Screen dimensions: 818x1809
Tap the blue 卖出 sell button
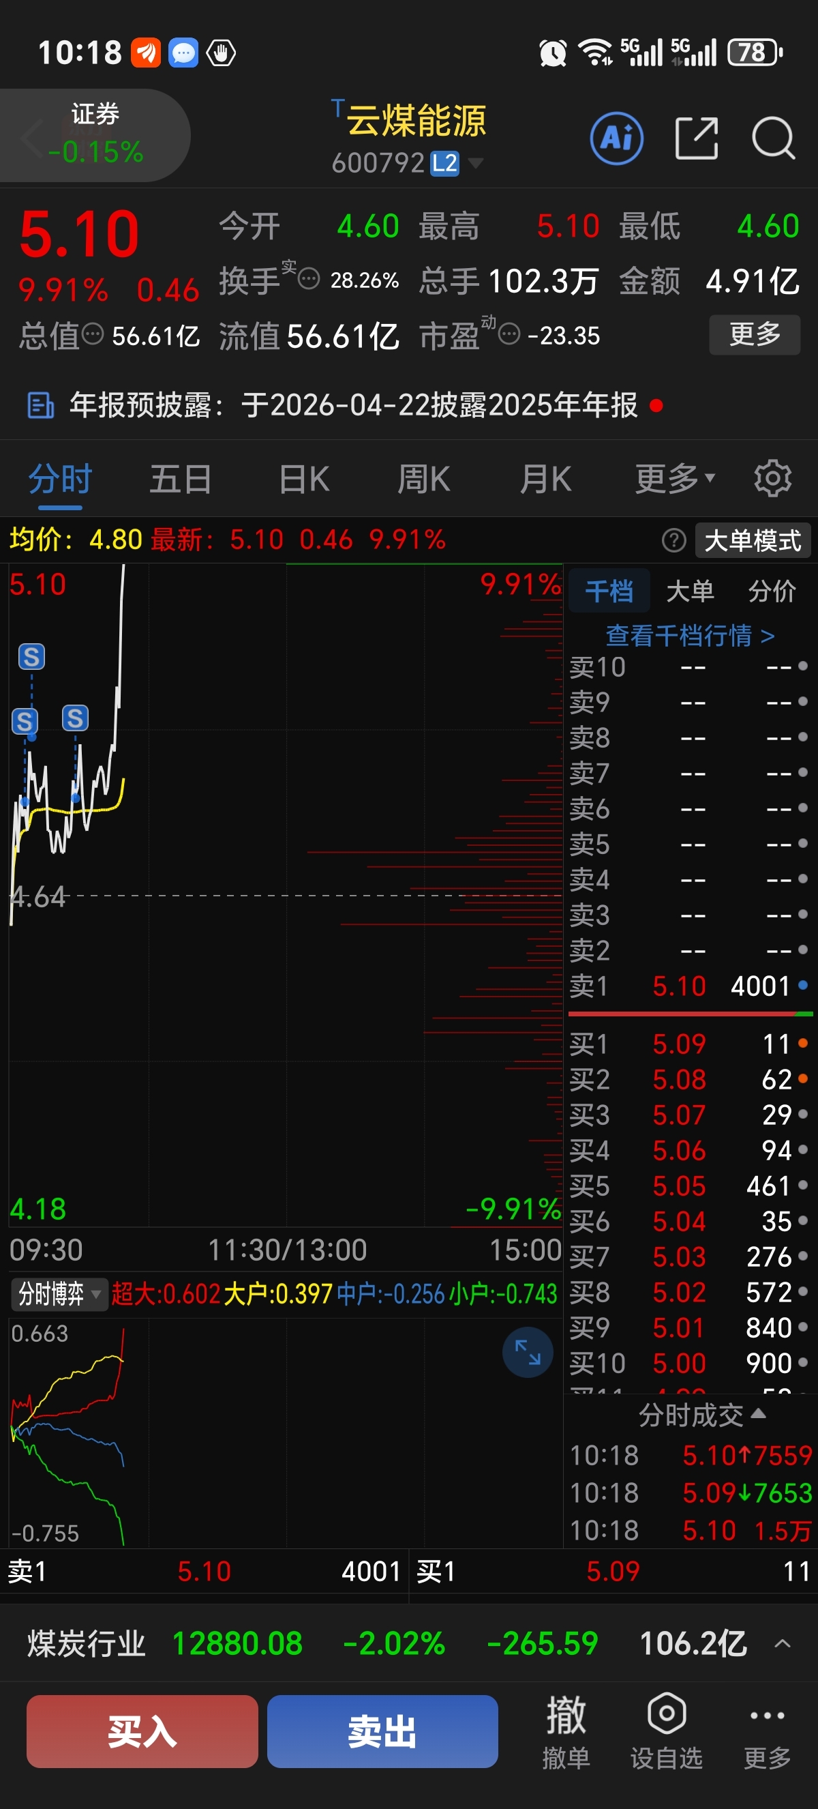pos(382,1731)
